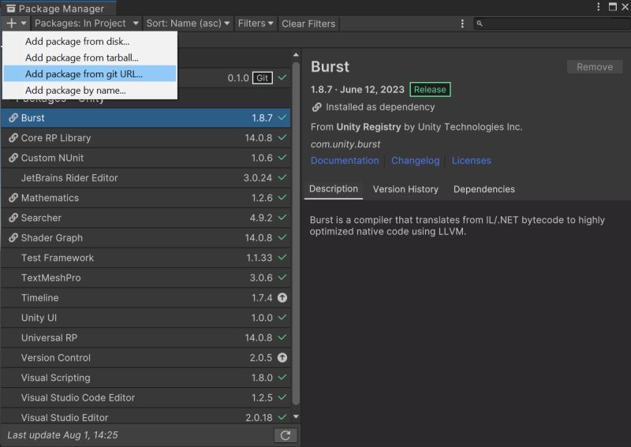This screenshot has height=447, width=631.
Task: Open the Sort: Name (asc) dropdown
Action: 188,24
